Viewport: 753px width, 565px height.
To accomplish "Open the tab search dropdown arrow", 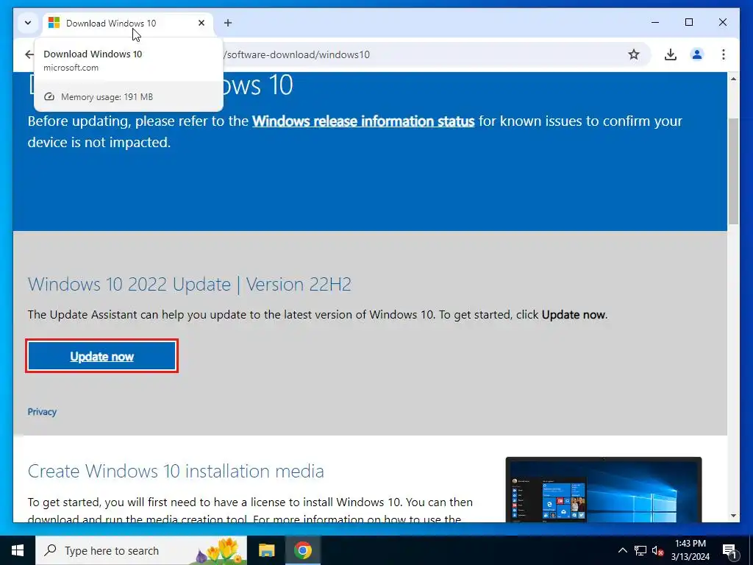I will [28, 23].
